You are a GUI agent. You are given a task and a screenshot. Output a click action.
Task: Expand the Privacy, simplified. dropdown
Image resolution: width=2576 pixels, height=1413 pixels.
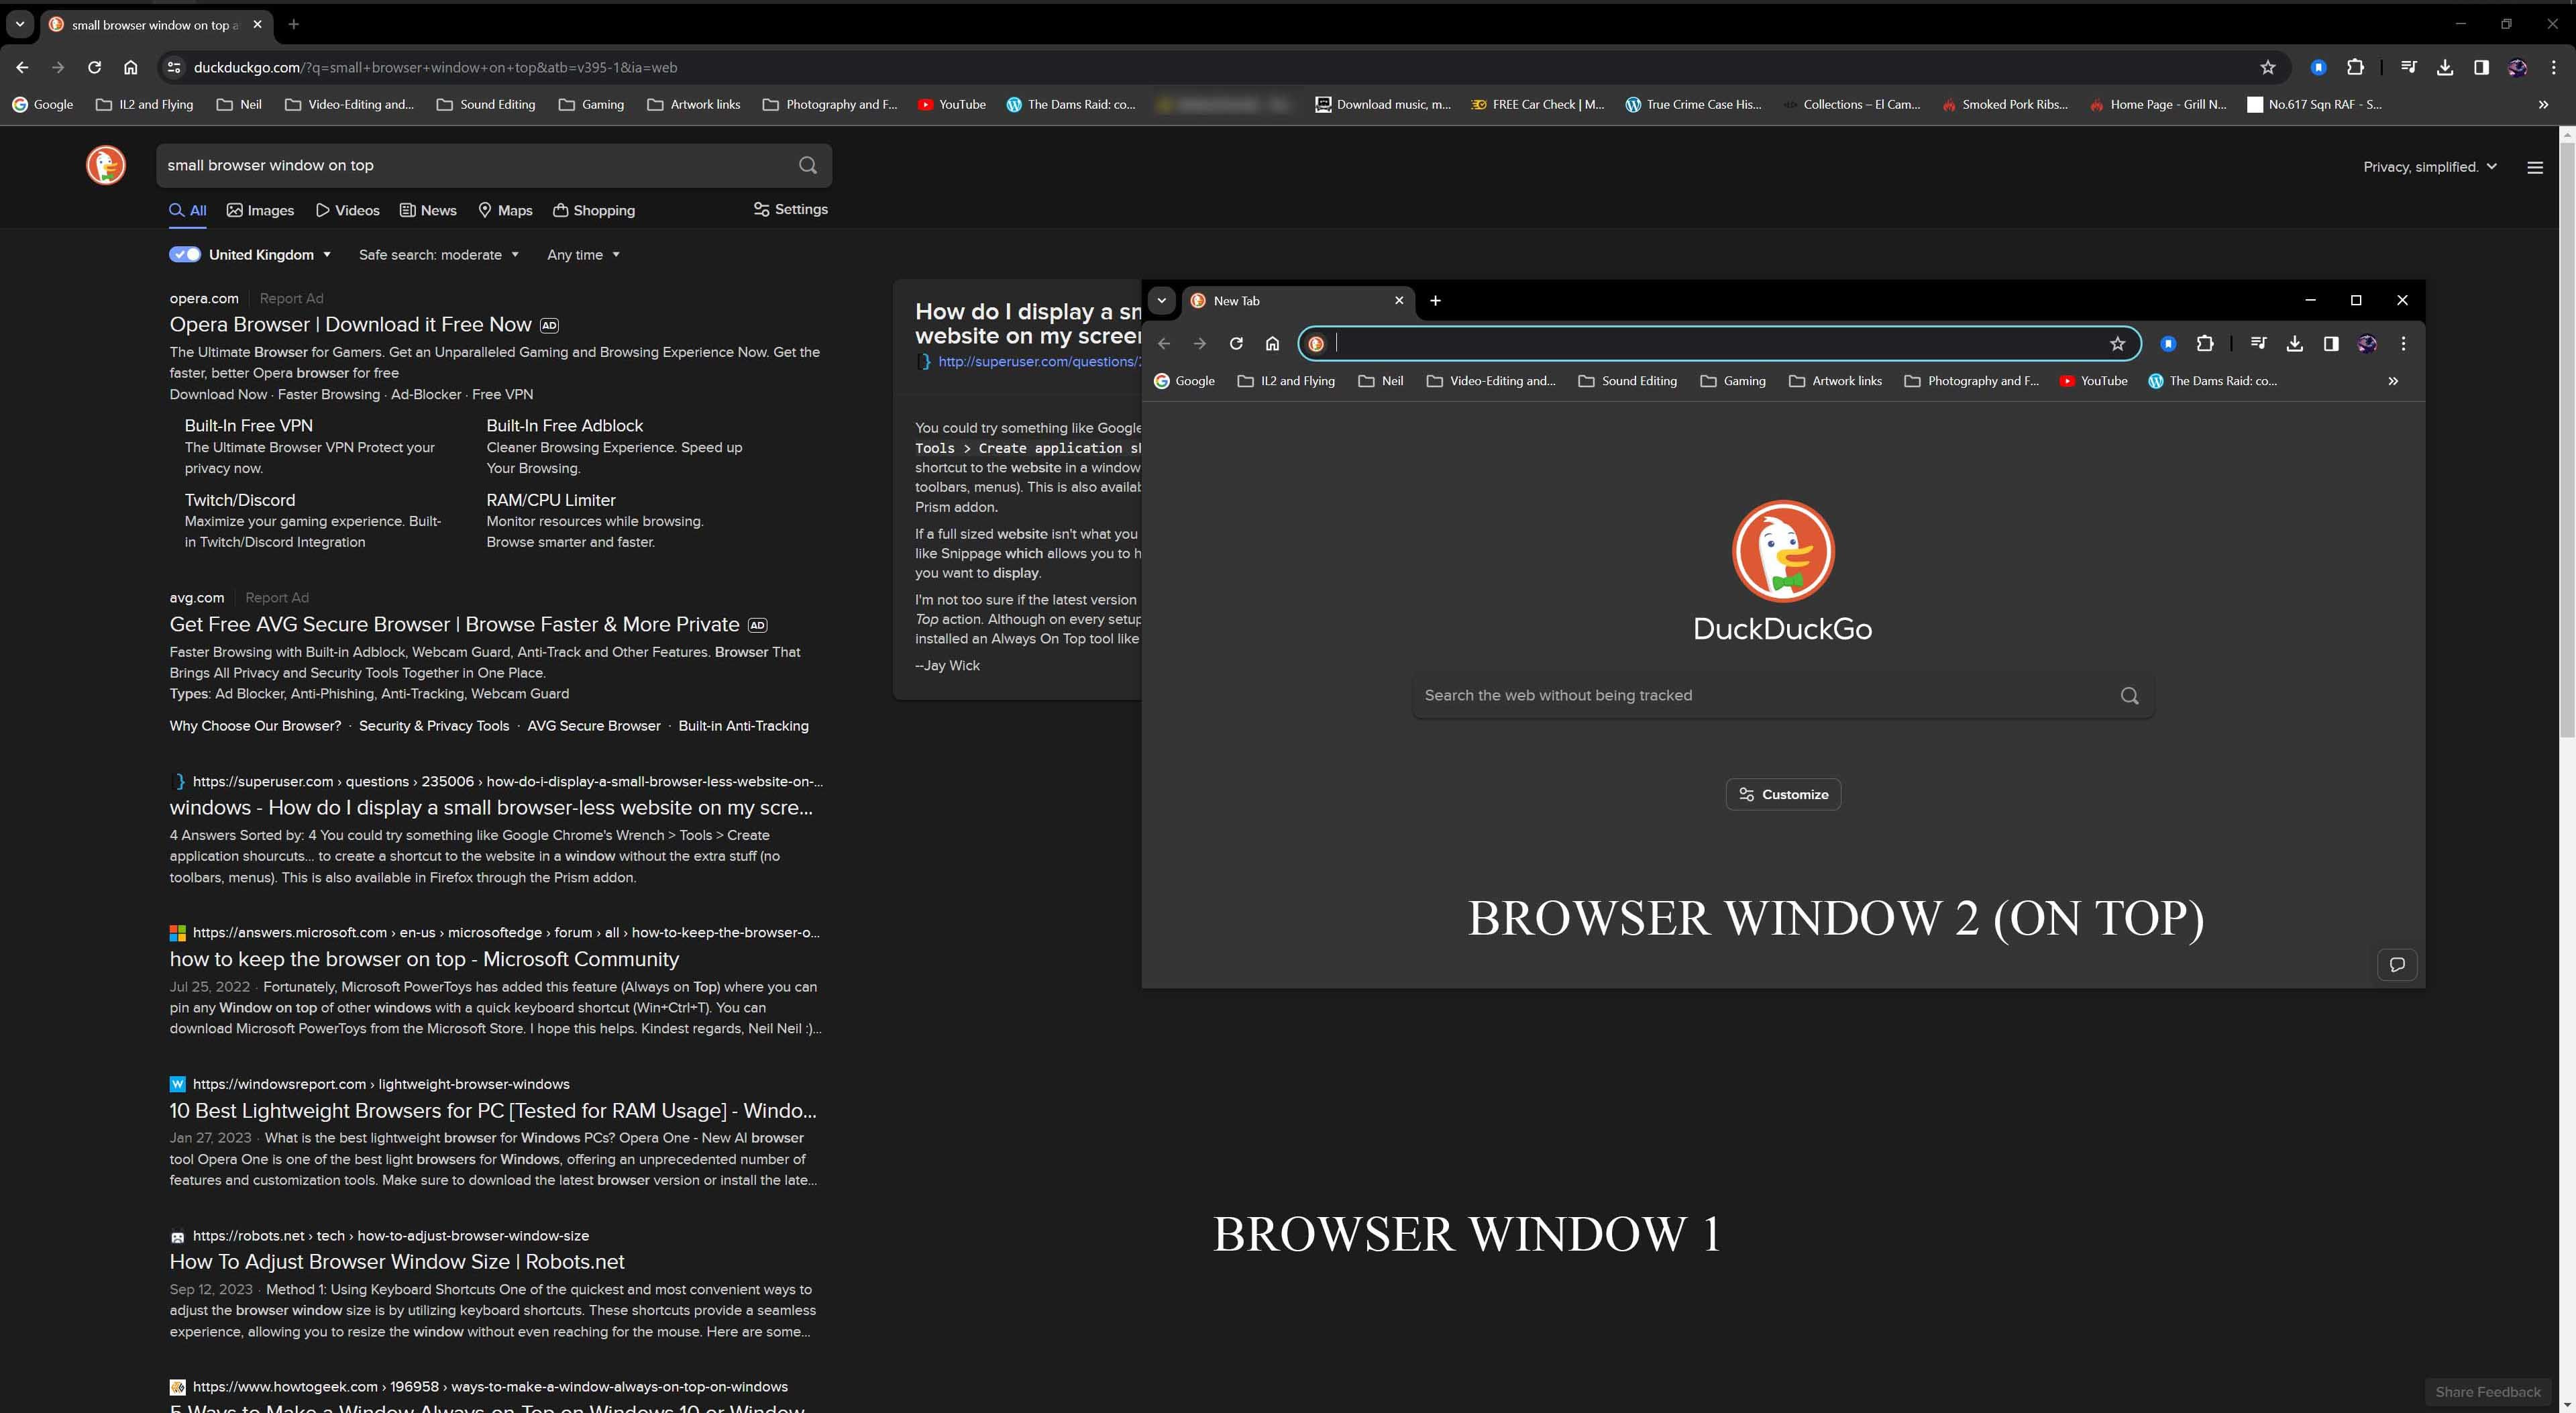[2430, 167]
